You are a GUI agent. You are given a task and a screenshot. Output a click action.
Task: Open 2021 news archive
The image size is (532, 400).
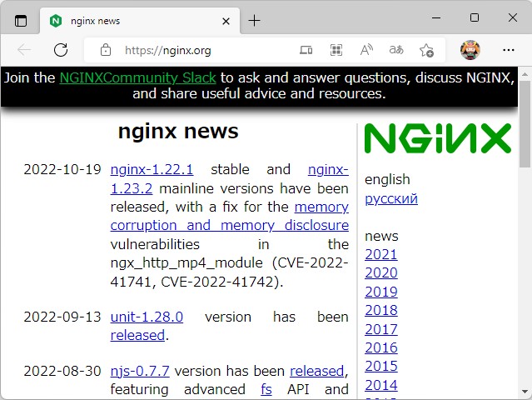click(x=381, y=254)
